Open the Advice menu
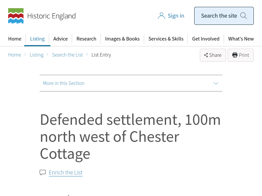 (x=61, y=39)
